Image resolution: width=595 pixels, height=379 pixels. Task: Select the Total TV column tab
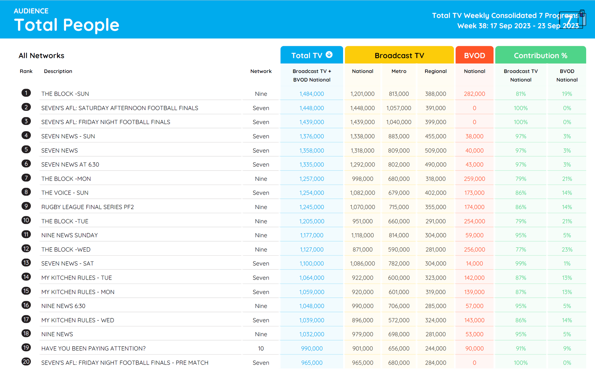point(307,56)
